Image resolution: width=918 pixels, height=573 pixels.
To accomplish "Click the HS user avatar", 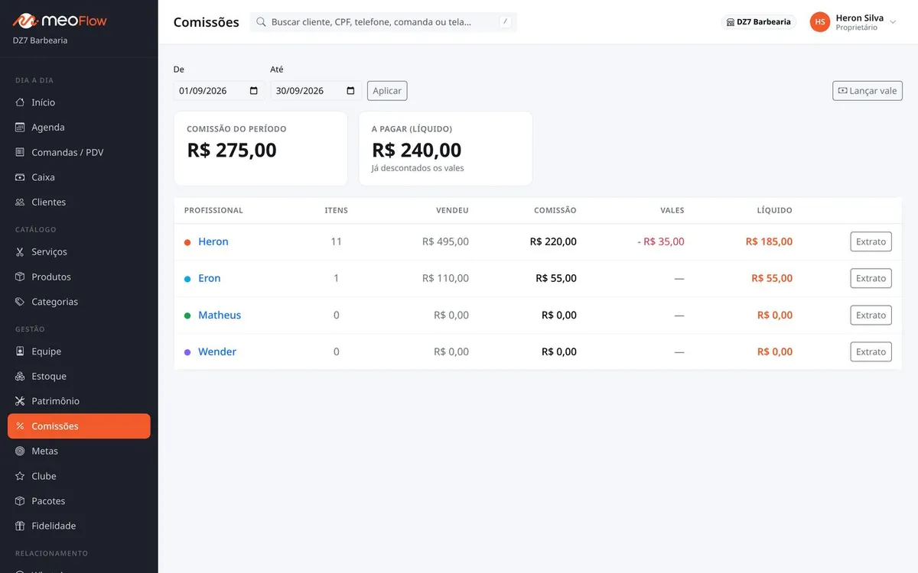I will tap(820, 22).
